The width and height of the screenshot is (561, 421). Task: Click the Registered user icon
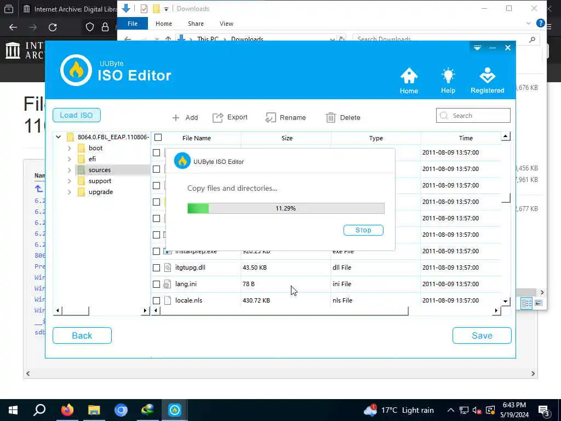pos(487,81)
